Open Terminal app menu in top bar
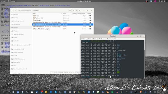Image resolution: width=168 pixels, height=94 pixels. point(12,1)
